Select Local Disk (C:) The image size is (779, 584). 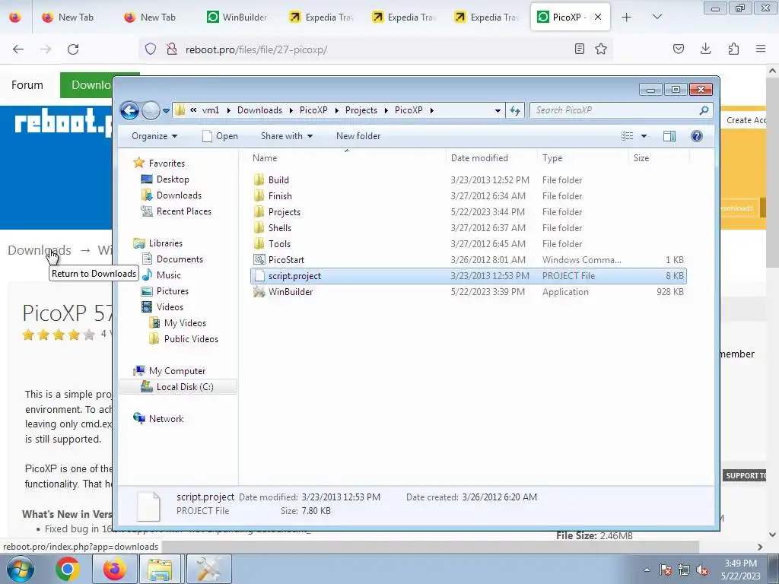click(x=178, y=386)
